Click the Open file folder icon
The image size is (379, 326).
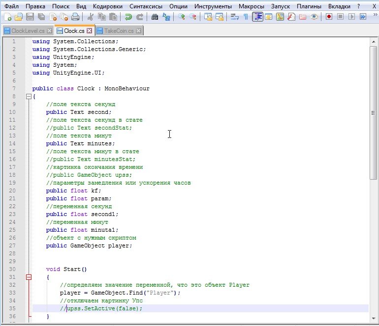point(19,17)
